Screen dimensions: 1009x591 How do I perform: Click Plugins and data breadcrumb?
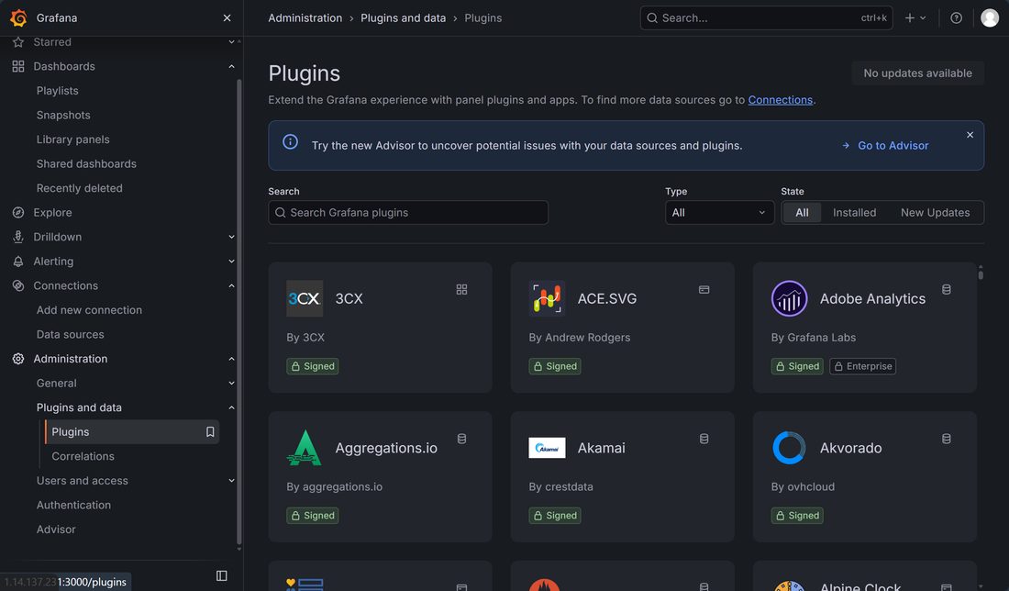pos(403,18)
